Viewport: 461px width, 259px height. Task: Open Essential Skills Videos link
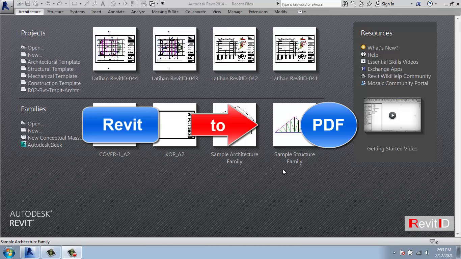(x=393, y=62)
